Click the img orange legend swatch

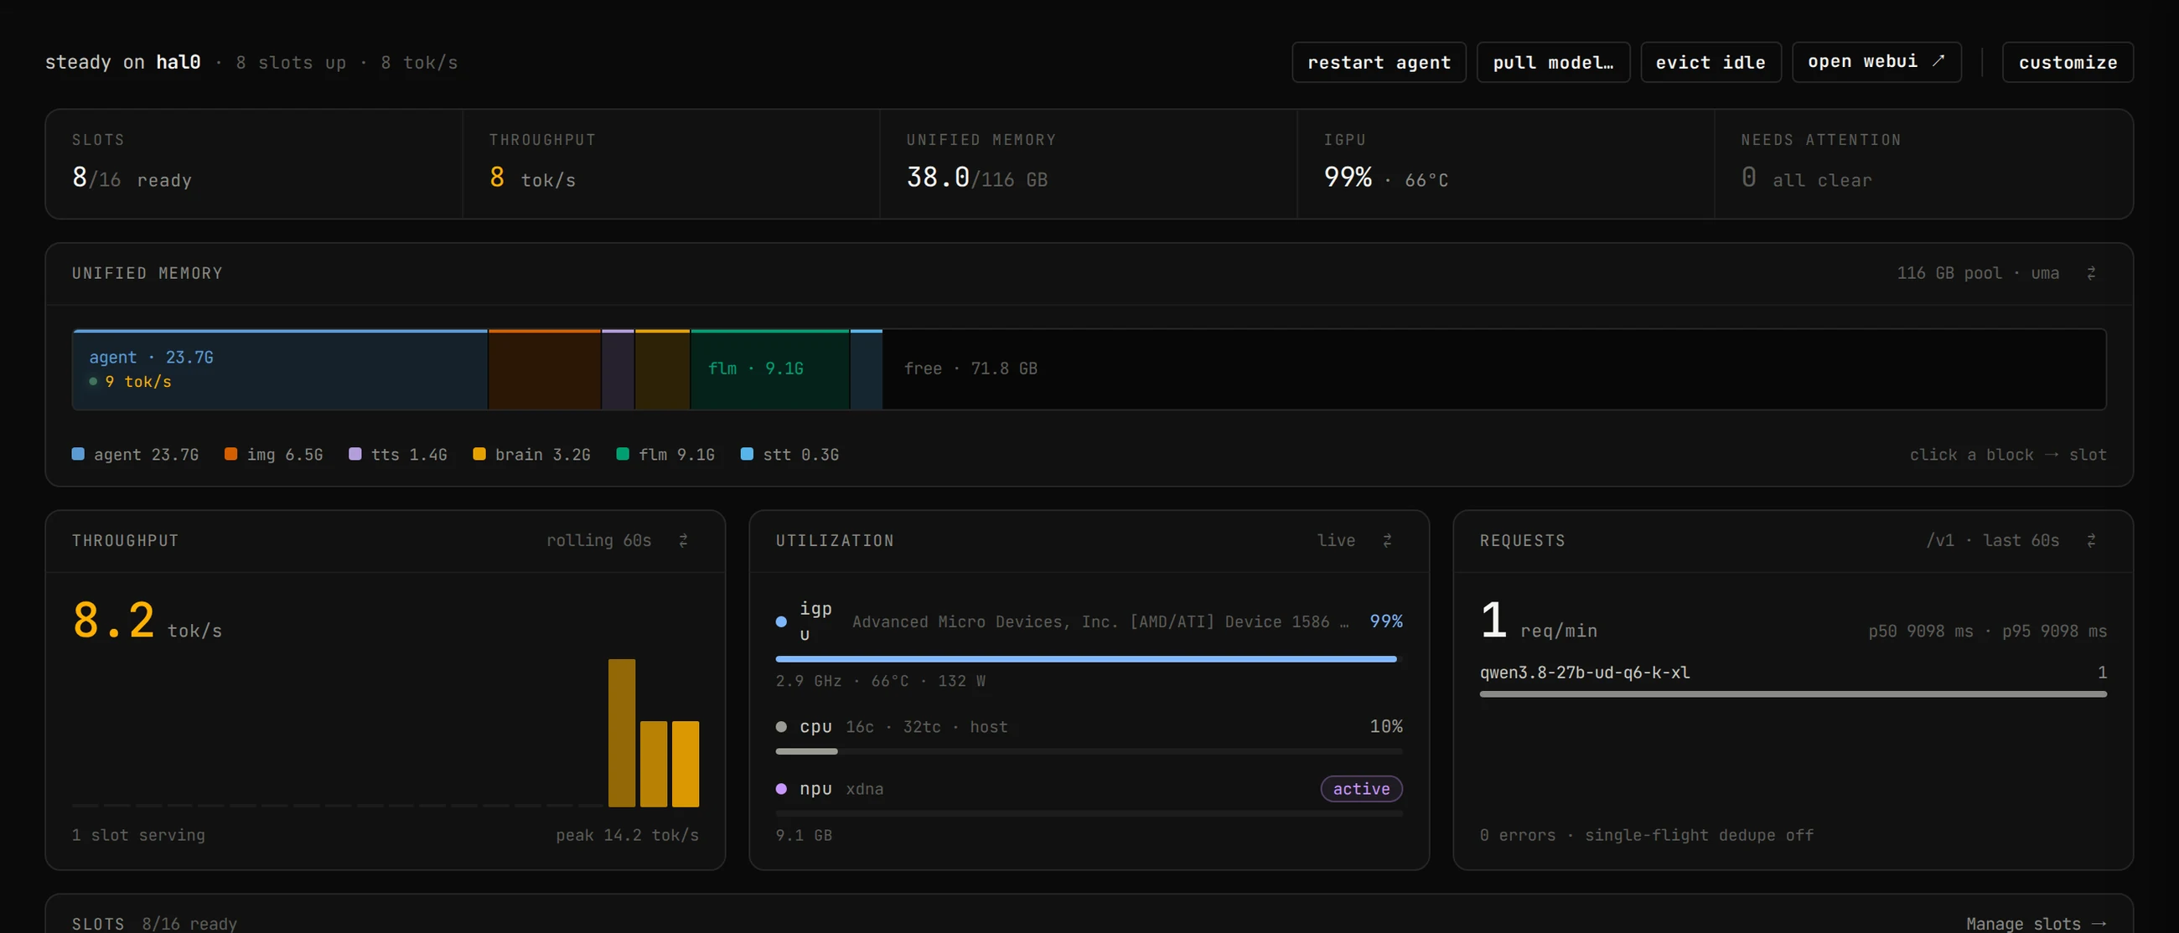[x=231, y=454]
